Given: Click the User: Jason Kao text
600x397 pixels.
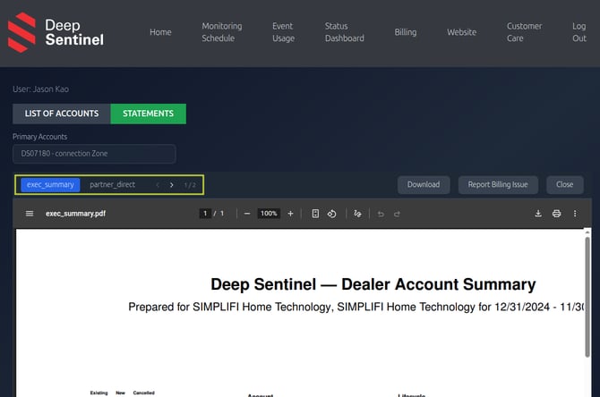Looking at the screenshot, I should pos(40,89).
